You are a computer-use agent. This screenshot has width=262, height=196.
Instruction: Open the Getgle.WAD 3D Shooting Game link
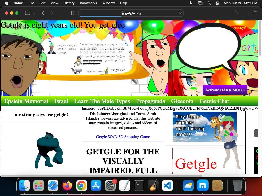[123, 137]
